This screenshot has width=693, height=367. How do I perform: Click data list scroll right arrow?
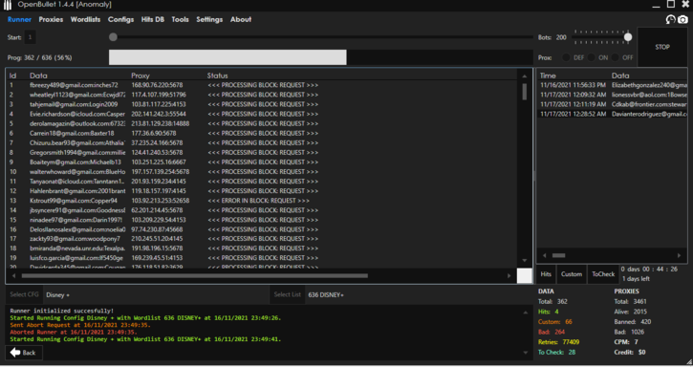509,276
